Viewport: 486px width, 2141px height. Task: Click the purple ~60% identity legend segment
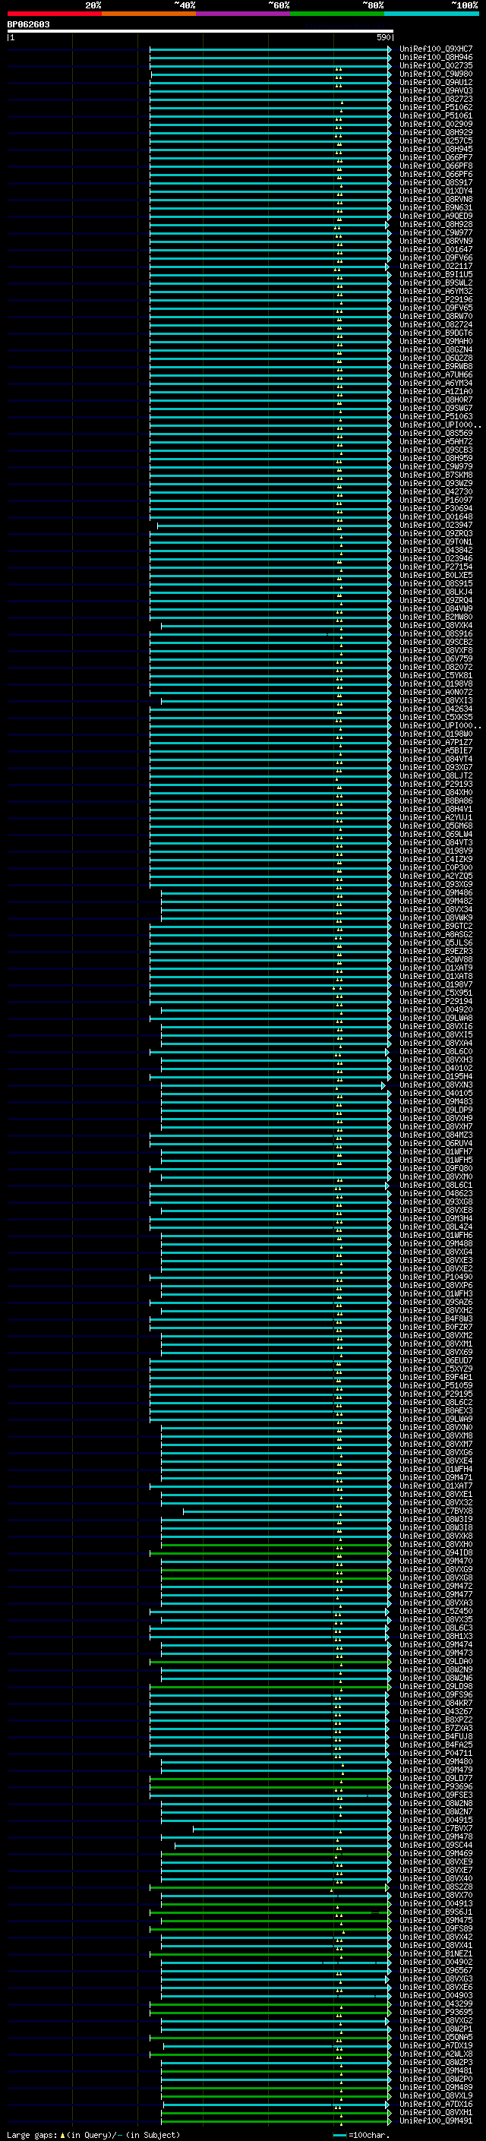tap(242, 14)
